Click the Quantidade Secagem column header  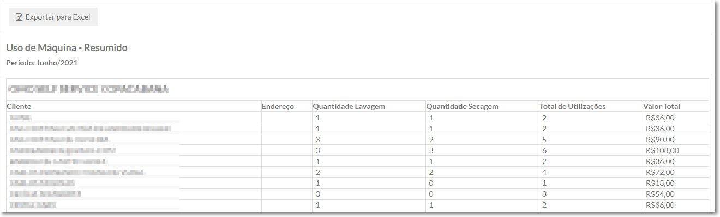[x=462, y=106]
